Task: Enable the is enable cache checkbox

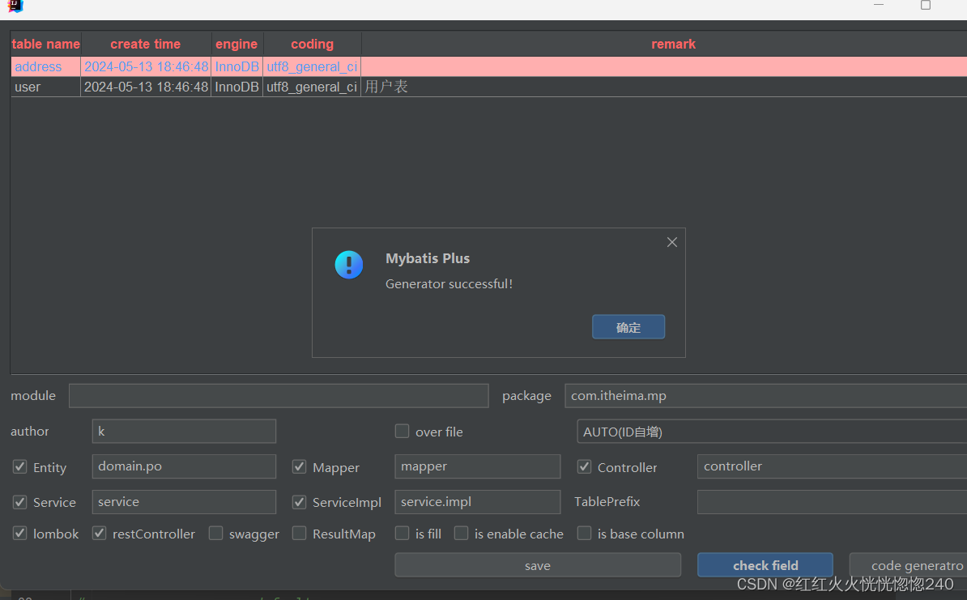Action: point(462,534)
